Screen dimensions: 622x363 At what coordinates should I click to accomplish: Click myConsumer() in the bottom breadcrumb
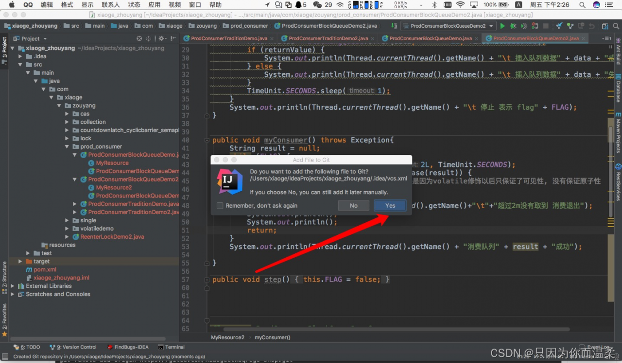pos(273,337)
